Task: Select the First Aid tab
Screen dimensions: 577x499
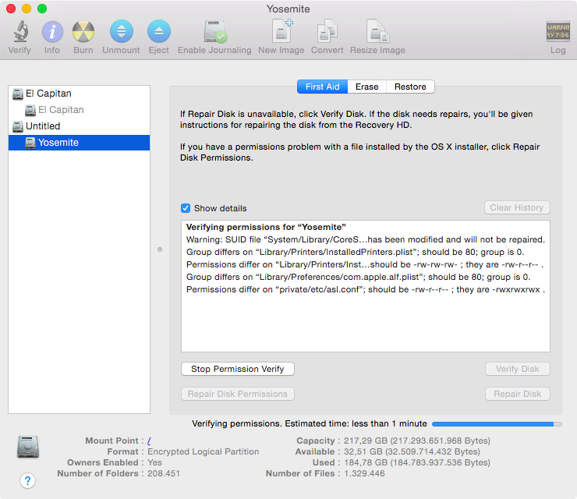Action: [321, 87]
